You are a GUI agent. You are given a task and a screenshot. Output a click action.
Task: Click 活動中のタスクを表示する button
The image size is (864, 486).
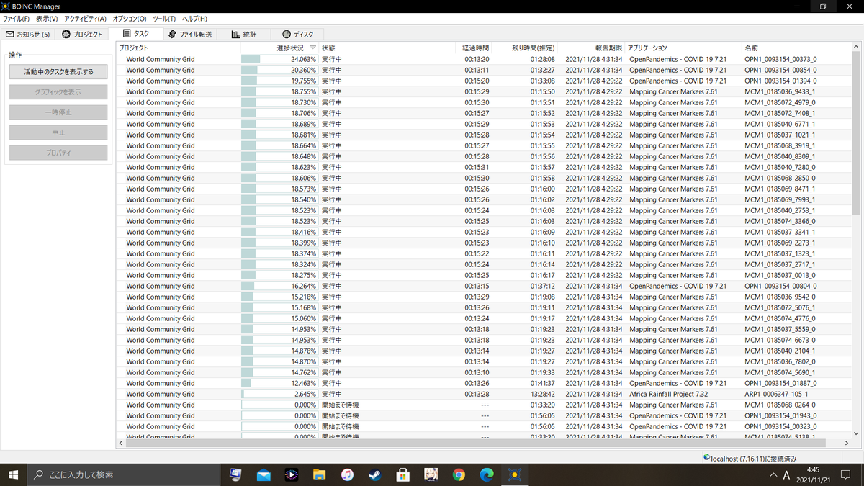[x=58, y=72]
